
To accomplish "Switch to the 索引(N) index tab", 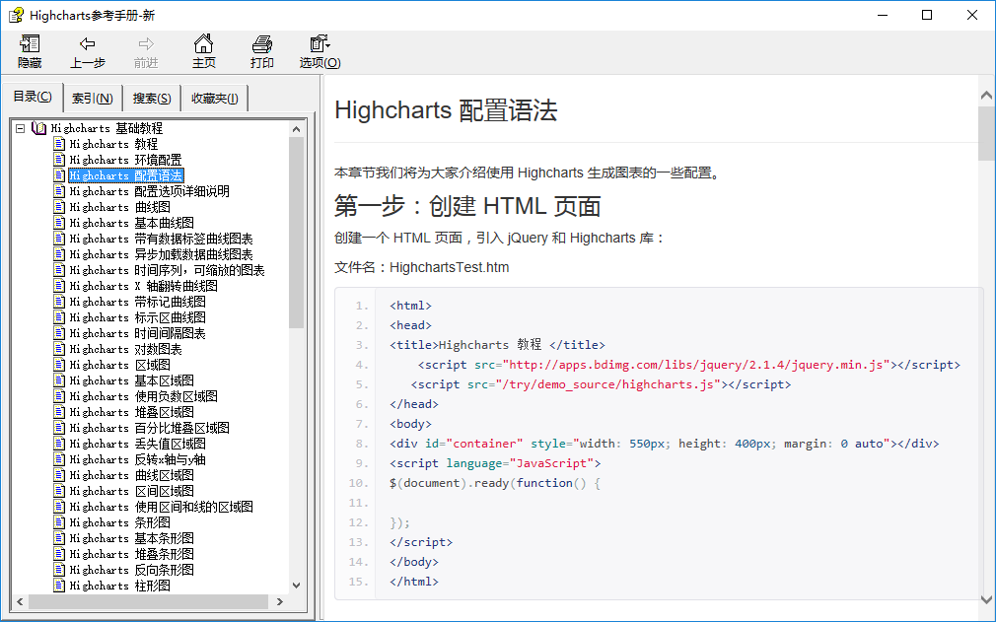I will [92, 99].
